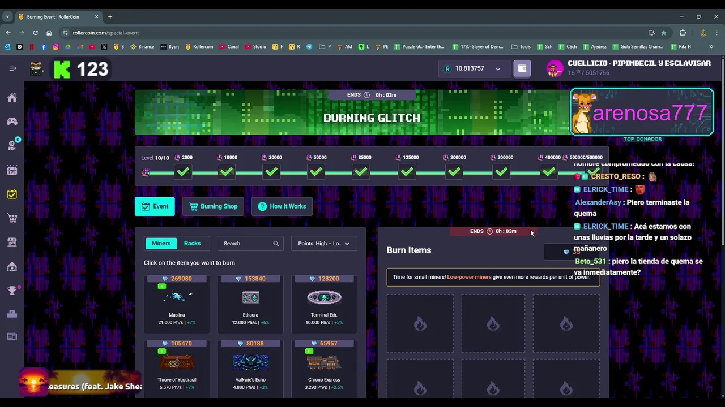Select the Ethaura miner to burn
Screen dimensions: 725x407
pyautogui.click(x=250, y=303)
